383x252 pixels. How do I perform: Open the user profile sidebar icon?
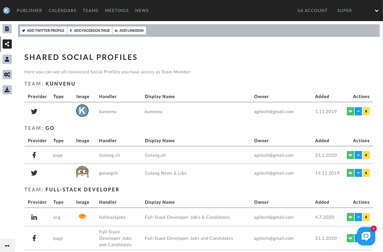click(7, 59)
